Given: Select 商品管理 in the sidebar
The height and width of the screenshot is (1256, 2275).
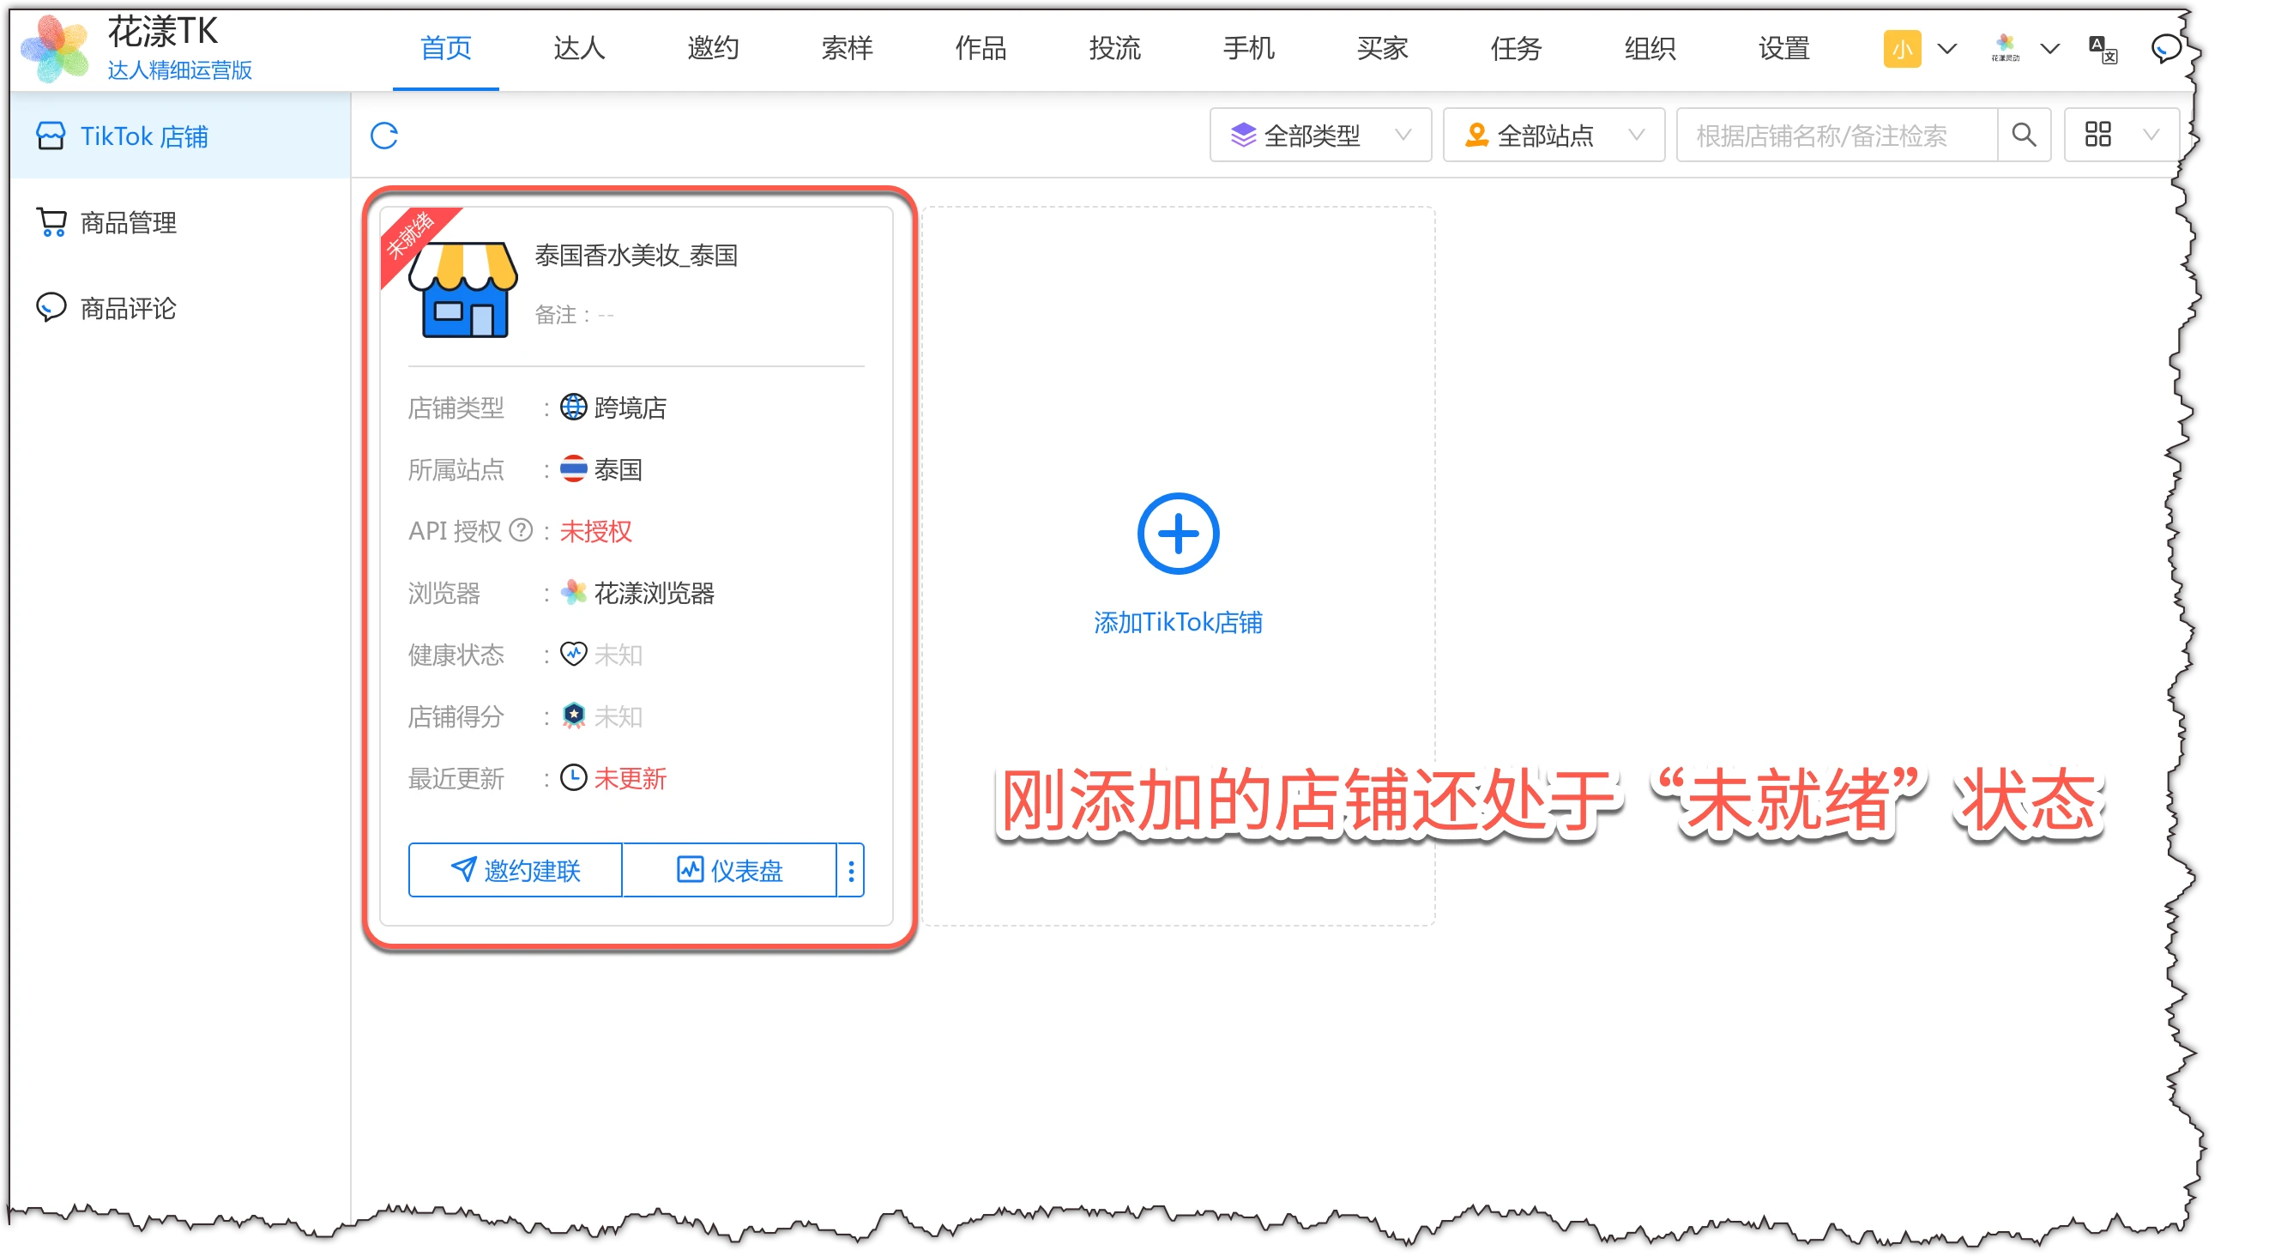Looking at the screenshot, I should tap(180, 222).
